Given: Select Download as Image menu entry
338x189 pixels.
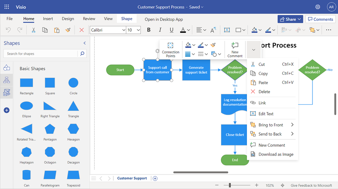Looking at the screenshot, I should (272, 154).
